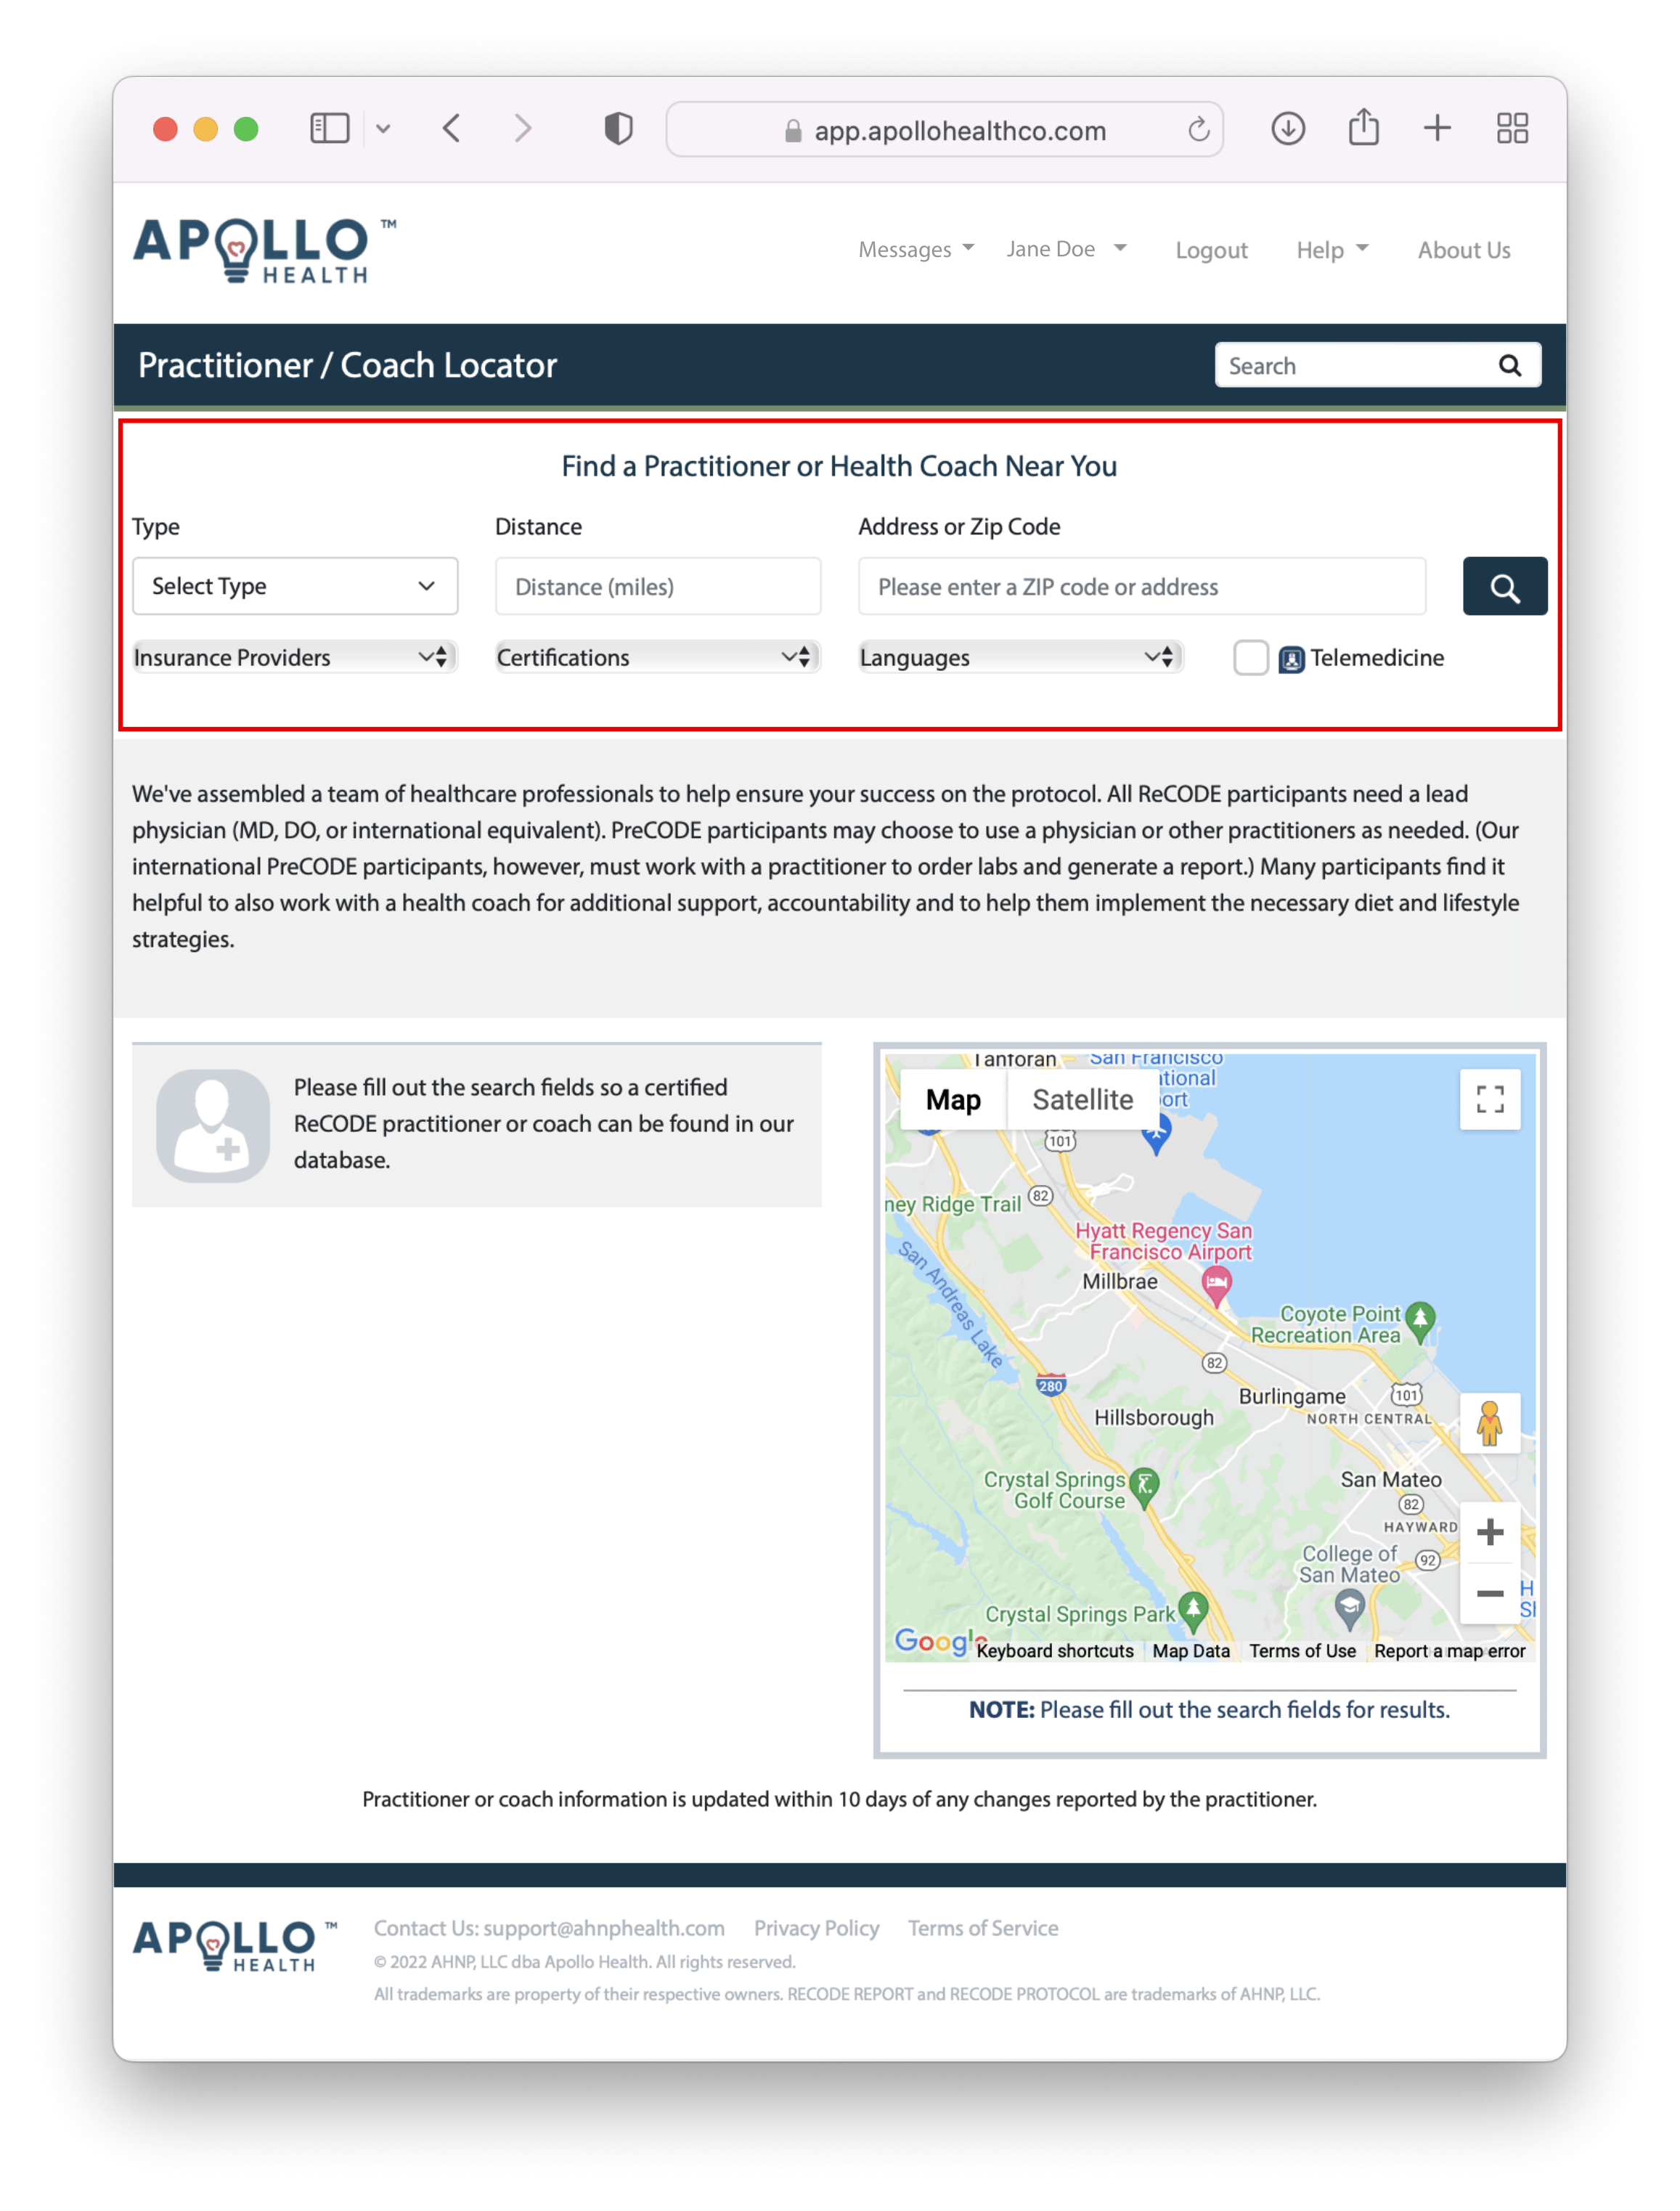Expand the Languages dropdown

[x=1020, y=658]
